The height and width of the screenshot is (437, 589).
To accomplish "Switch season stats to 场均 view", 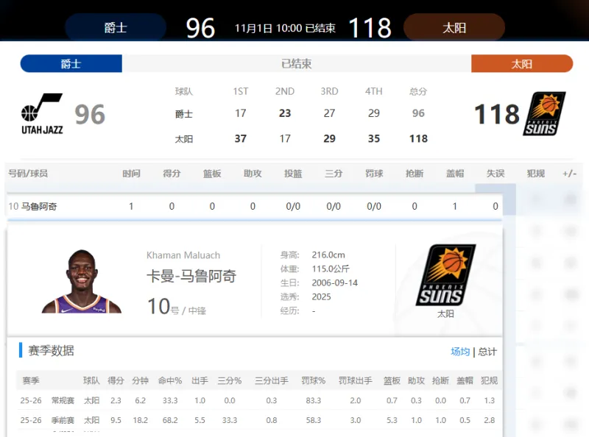I will (x=460, y=352).
